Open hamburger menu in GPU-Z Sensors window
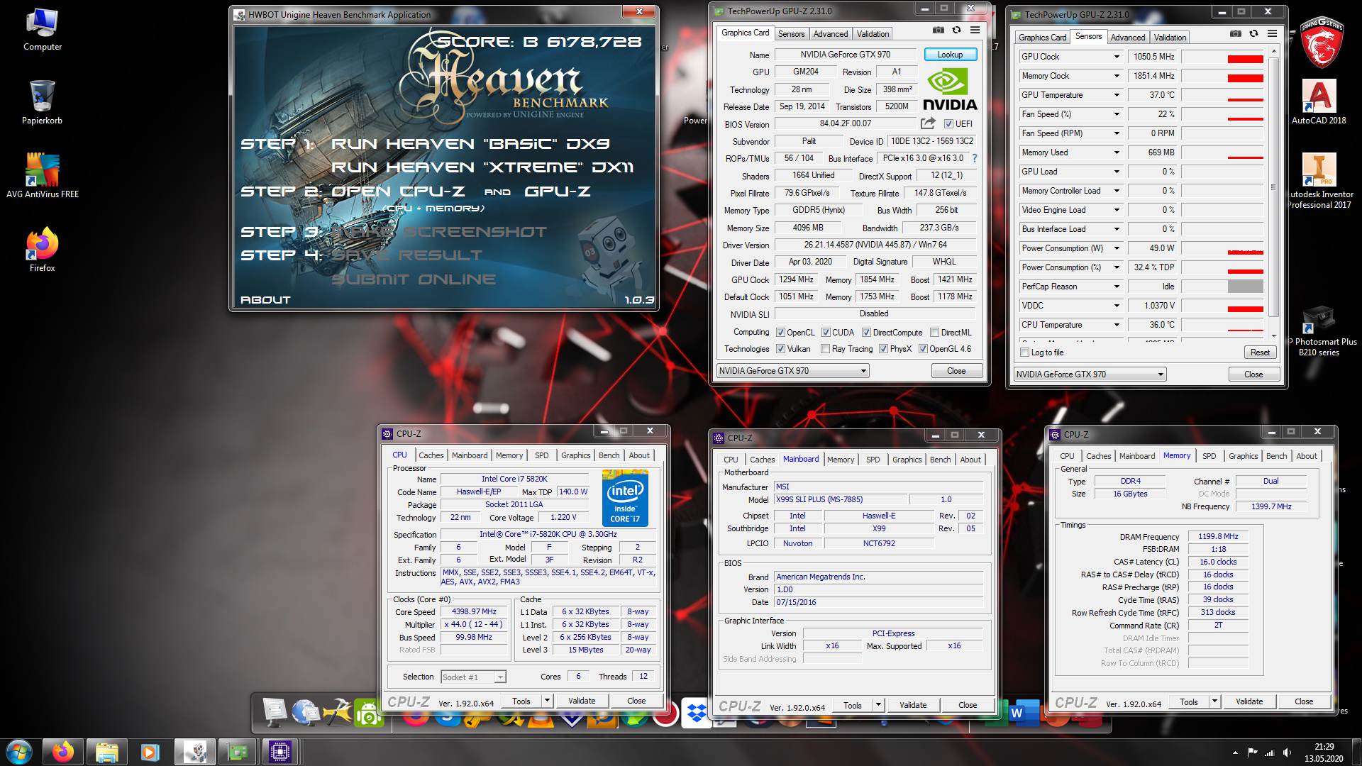1362x766 pixels. pos(1273,34)
